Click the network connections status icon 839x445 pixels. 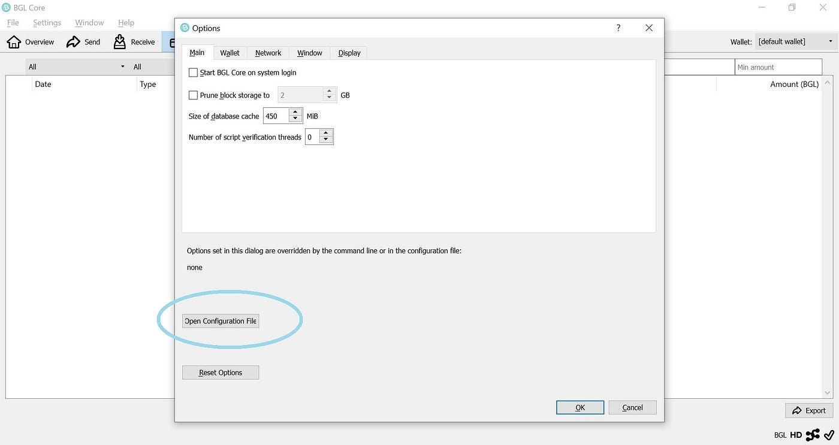pos(813,435)
